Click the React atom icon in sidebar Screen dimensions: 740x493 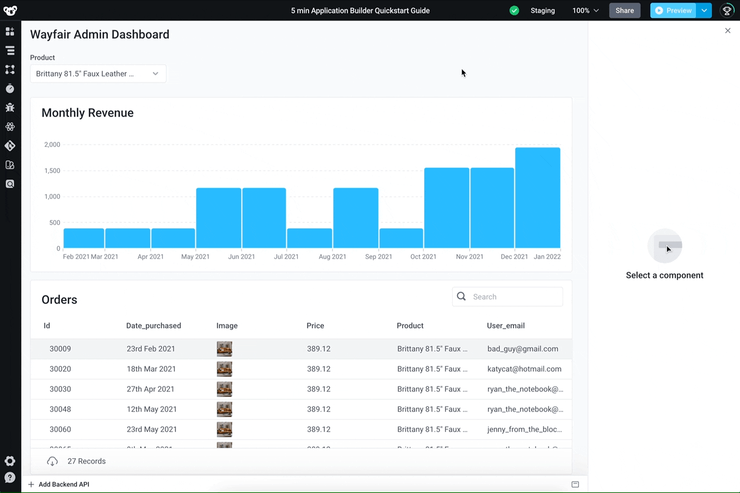[x=10, y=127]
